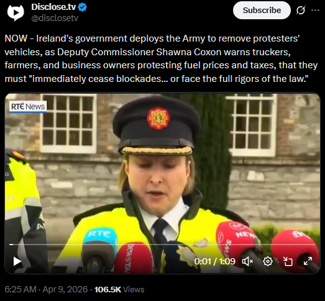Open the @disclosetv handle link
The width and height of the screenshot is (325, 301).
pyautogui.click(x=55, y=18)
